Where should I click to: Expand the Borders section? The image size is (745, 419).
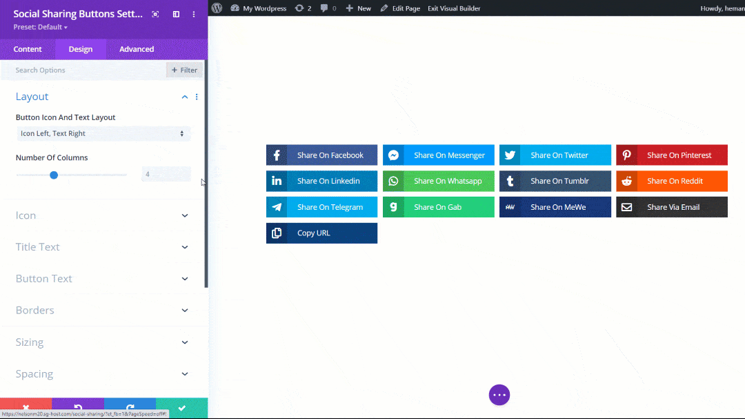point(103,310)
